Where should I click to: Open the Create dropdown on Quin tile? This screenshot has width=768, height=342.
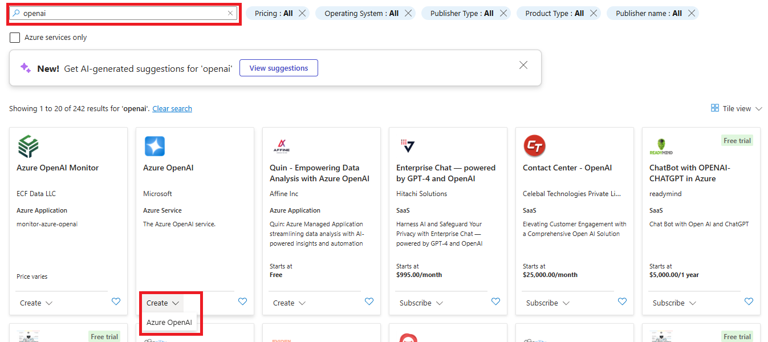(288, 303)
